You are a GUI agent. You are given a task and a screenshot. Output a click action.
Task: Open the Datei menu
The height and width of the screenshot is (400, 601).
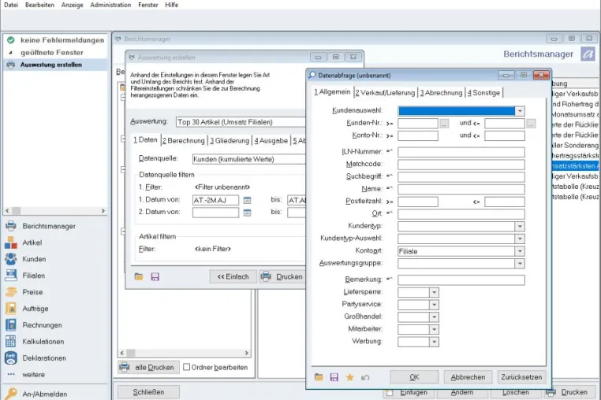11,5
